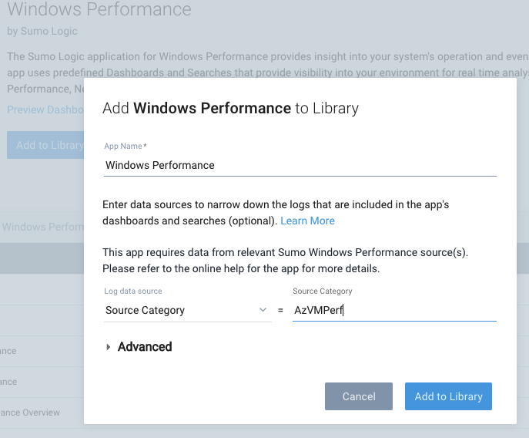Expand the Advanced section triangle
529x438 pixels.
(108, 347)
